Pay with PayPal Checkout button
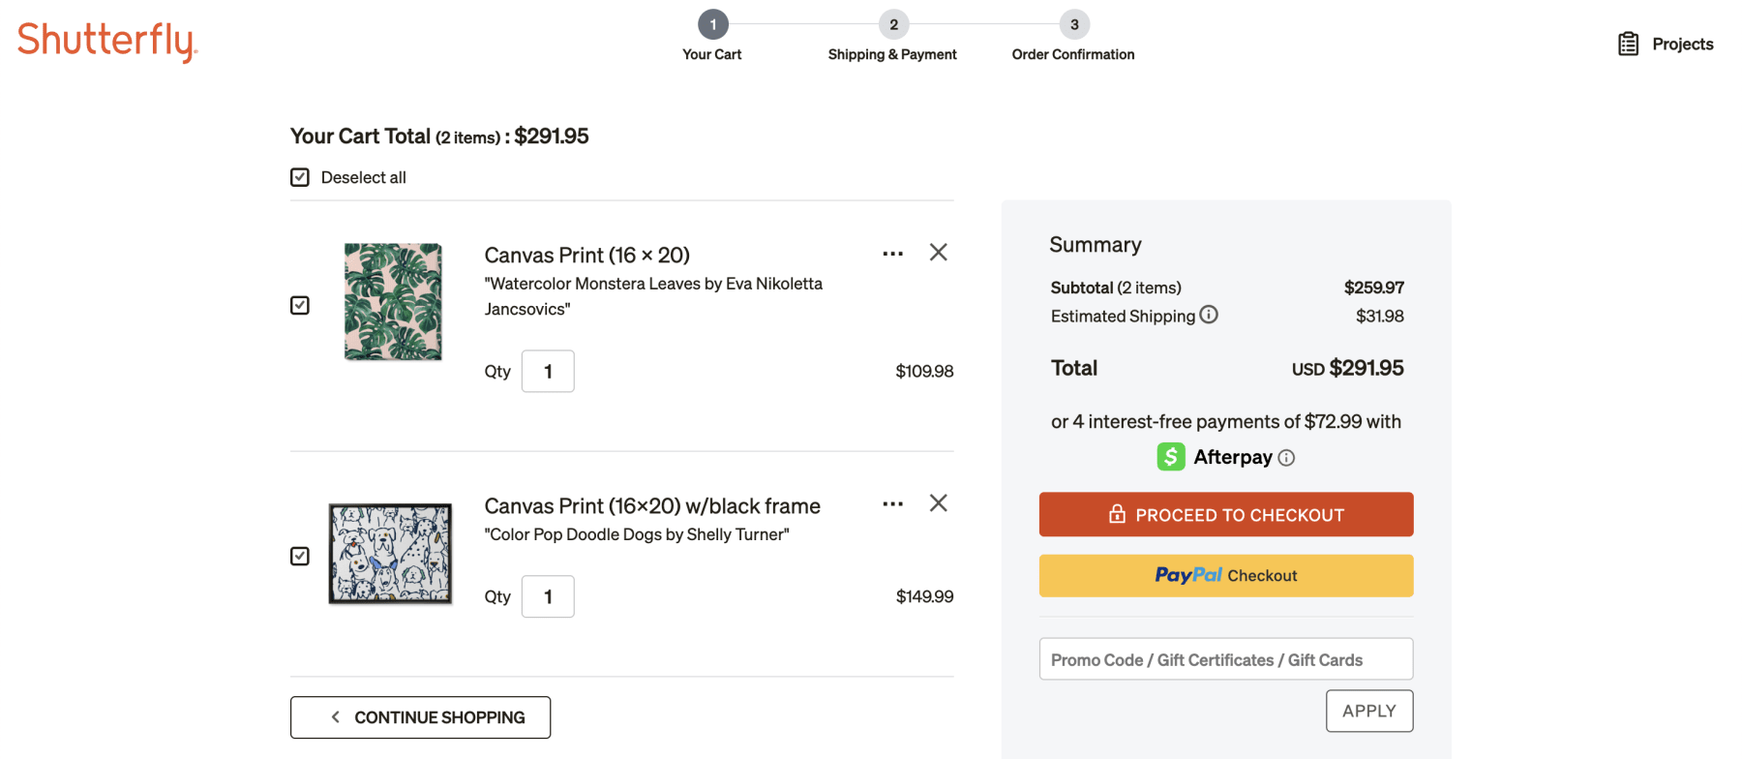Viewport: 1742px width, 759px height. click(x=1225, y=576)
